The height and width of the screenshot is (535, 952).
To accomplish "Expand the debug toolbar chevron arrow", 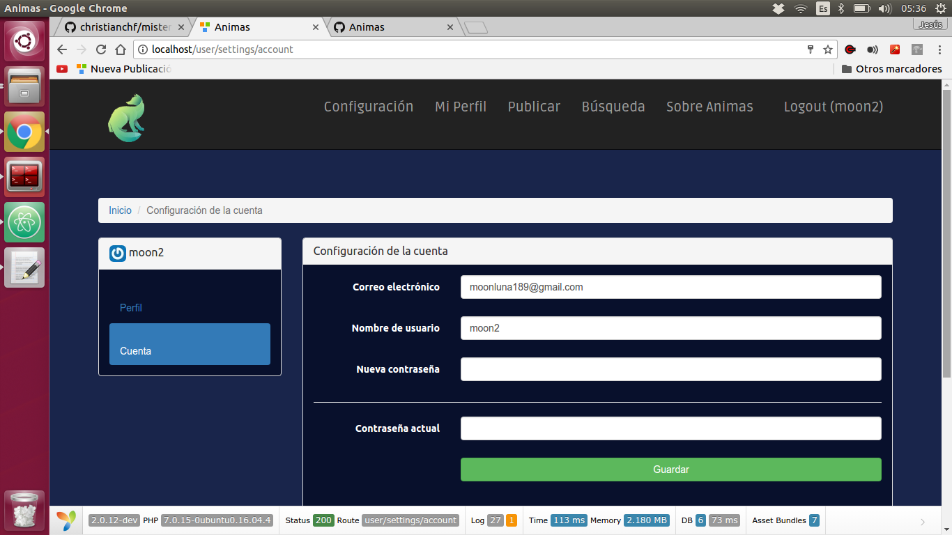I will click(x=923, y=522).
